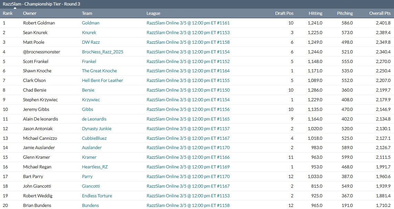Open the Endless Torture team link
This screenshot has width=394, height=209.
[97, 196]
